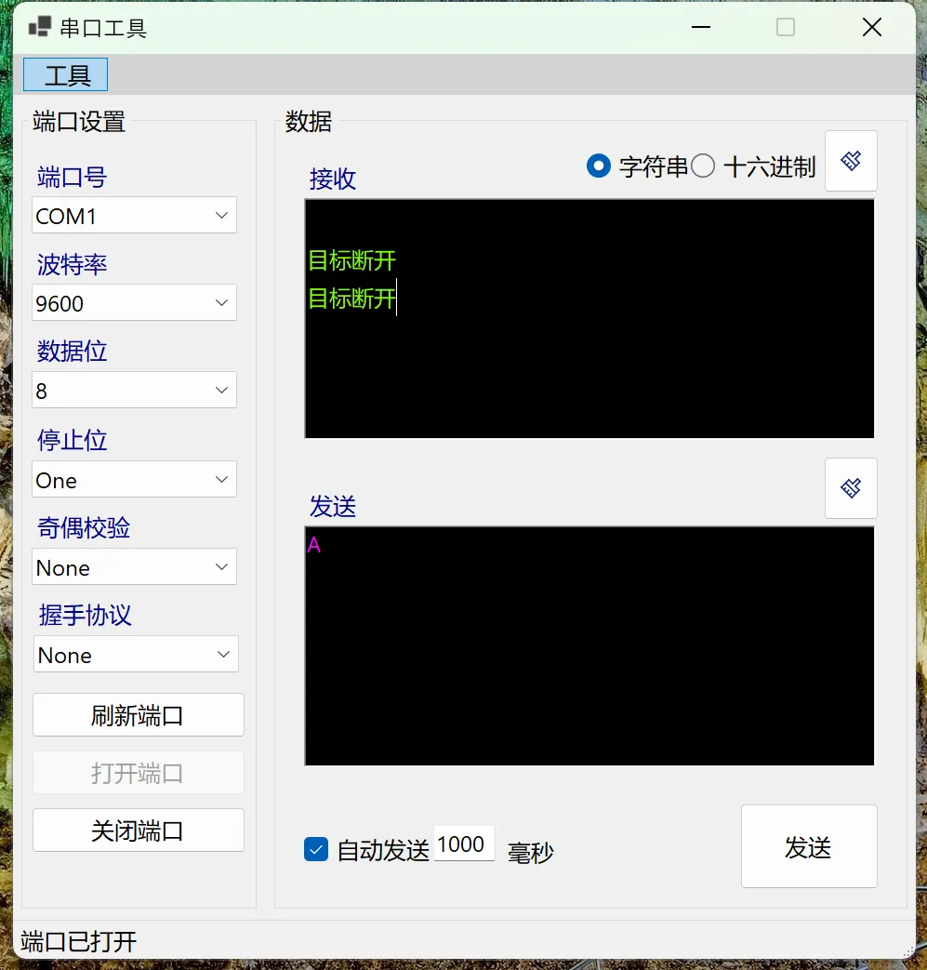Screen dimensions: 927x970
Task: Open the 端口号 COM1 dropdown
Action: click(134, 215)
